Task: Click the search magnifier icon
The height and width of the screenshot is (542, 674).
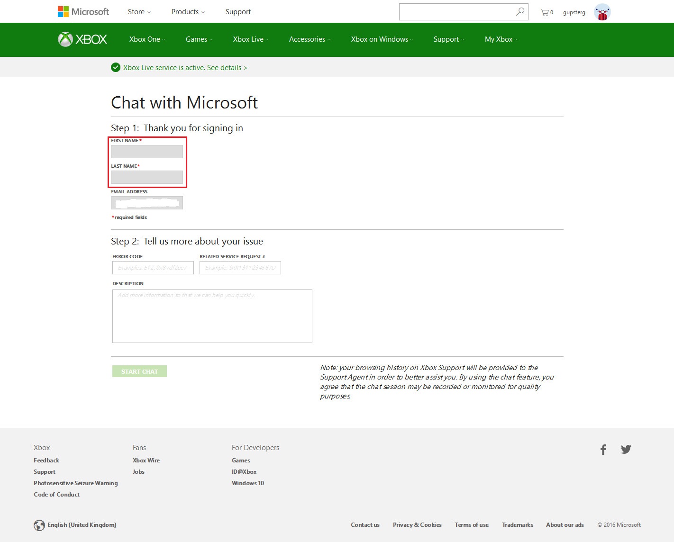Action: click(x=520, y=12)
